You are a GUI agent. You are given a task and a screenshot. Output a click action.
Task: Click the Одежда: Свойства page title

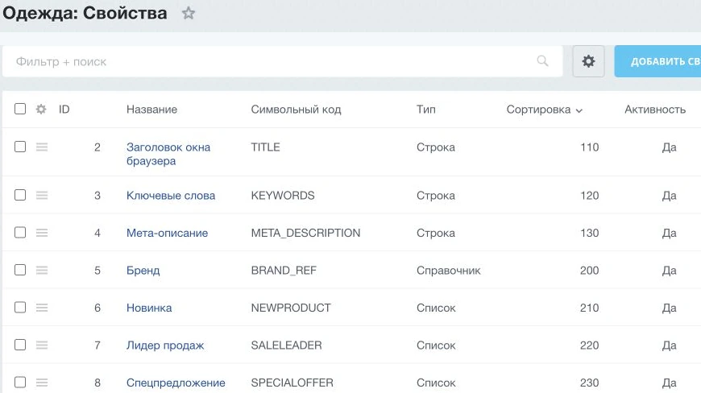click(x=85, y=13)
